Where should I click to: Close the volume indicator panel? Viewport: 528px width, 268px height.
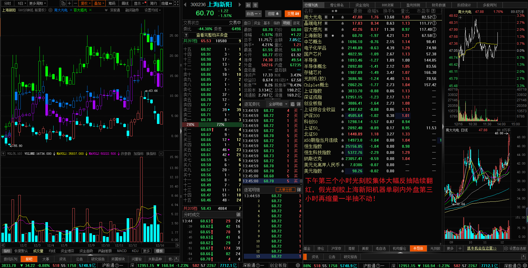(161, 154)
